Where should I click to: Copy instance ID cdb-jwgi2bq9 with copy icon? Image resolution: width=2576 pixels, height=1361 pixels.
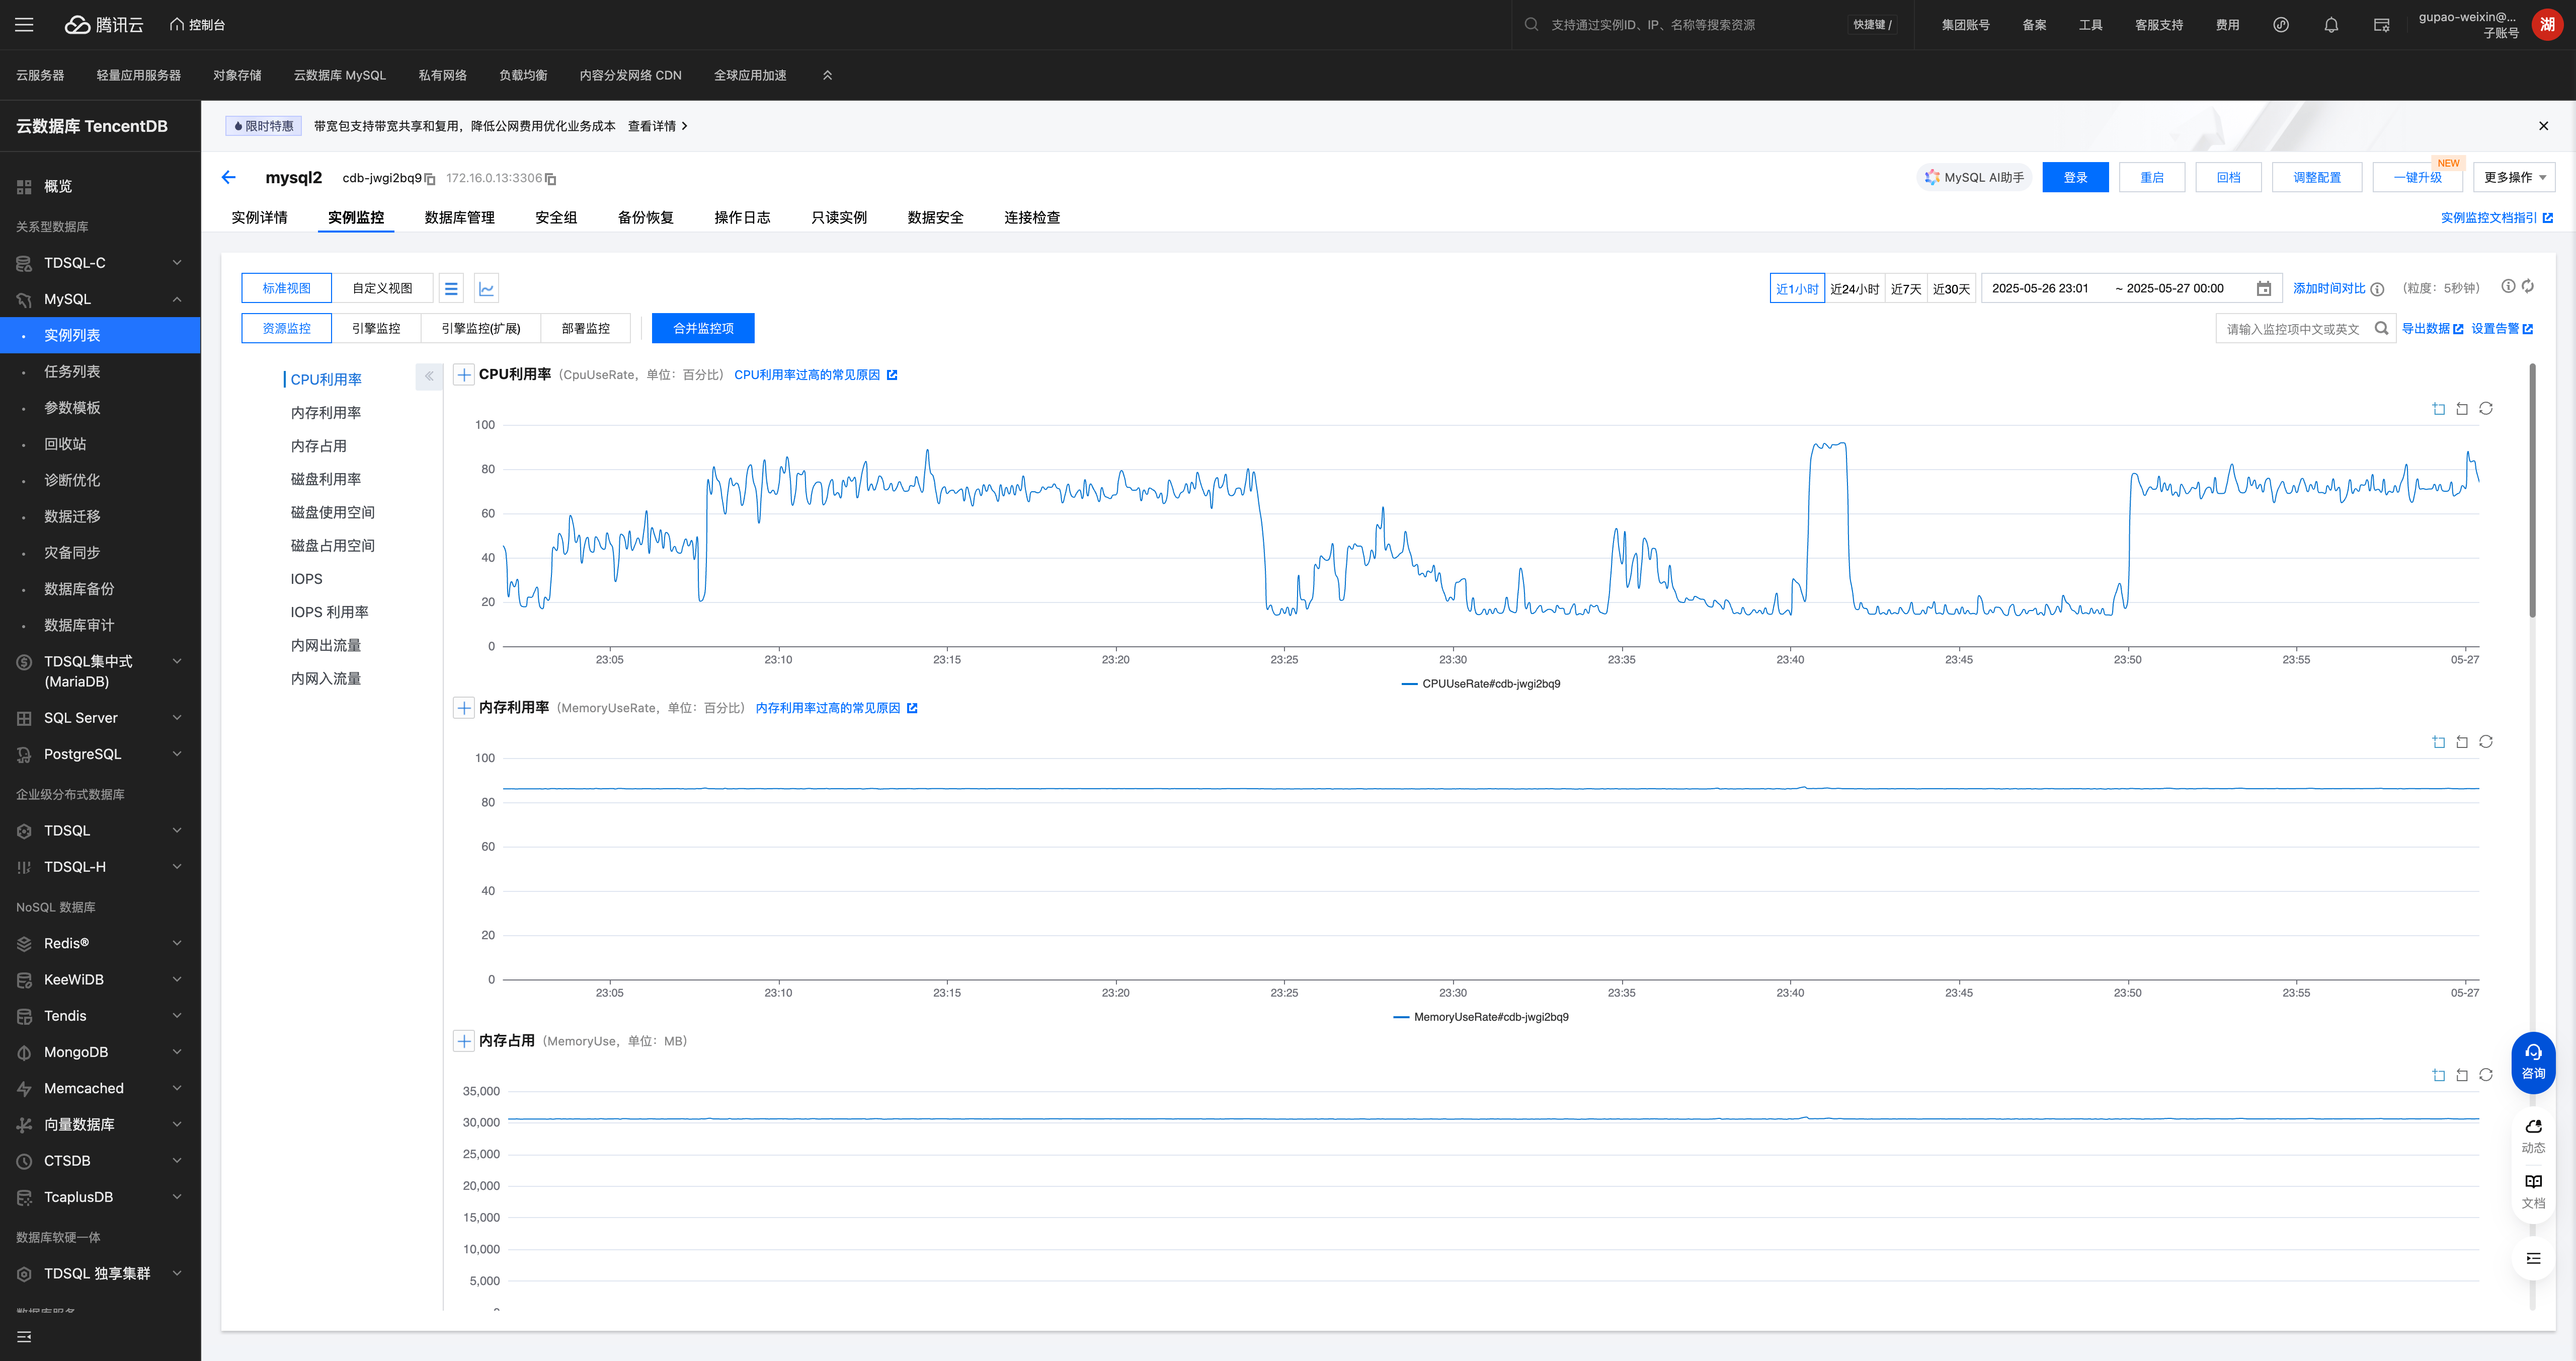pos(430,179)
